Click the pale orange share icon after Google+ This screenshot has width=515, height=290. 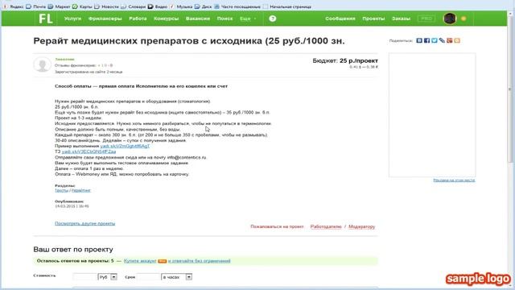click(x=457, y=40)
